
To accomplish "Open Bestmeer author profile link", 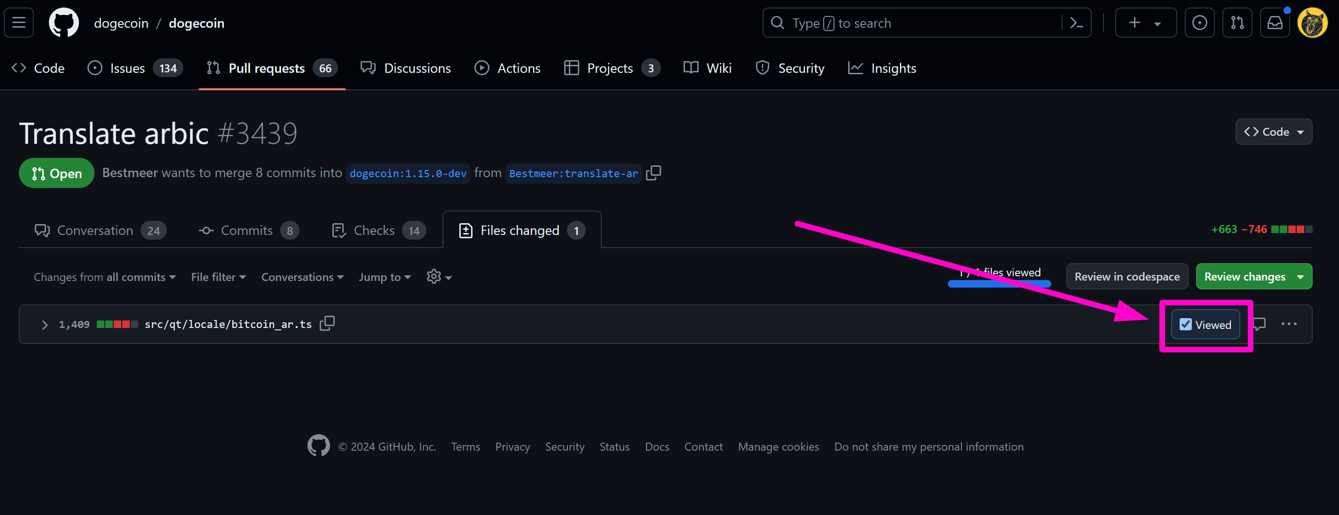I will (130, 172).
